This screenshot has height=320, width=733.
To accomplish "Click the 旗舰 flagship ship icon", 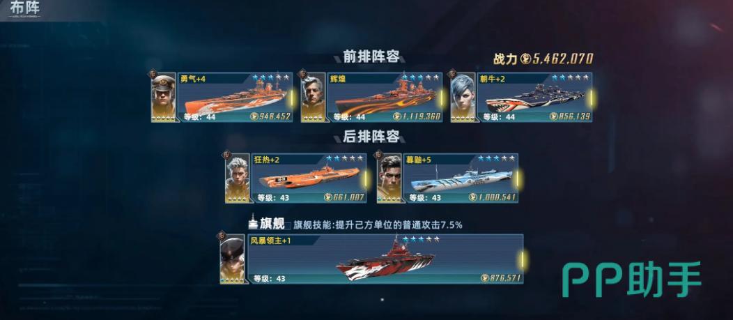I will coord(254,220).
